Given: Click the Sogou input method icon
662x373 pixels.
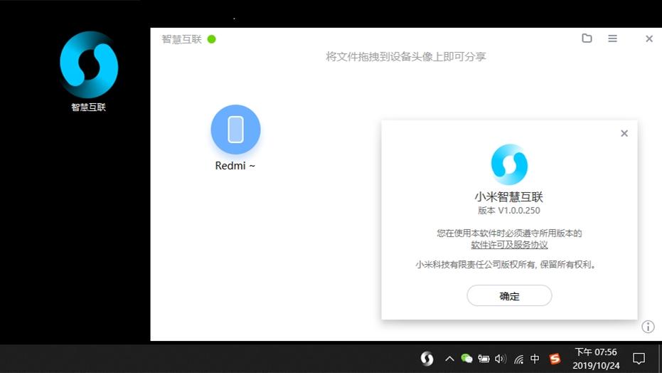Looking at the screenshot, I should pyautogui.click(x=555, y=359).
